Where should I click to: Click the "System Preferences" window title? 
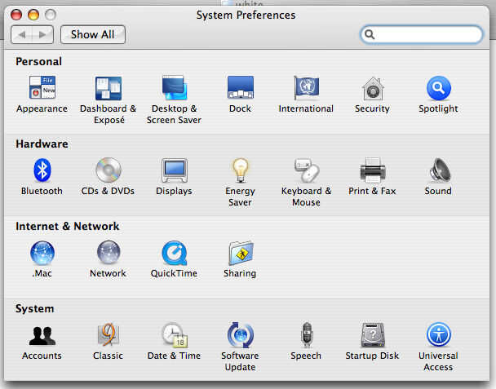pyautogui.click(x=246, y=15)
